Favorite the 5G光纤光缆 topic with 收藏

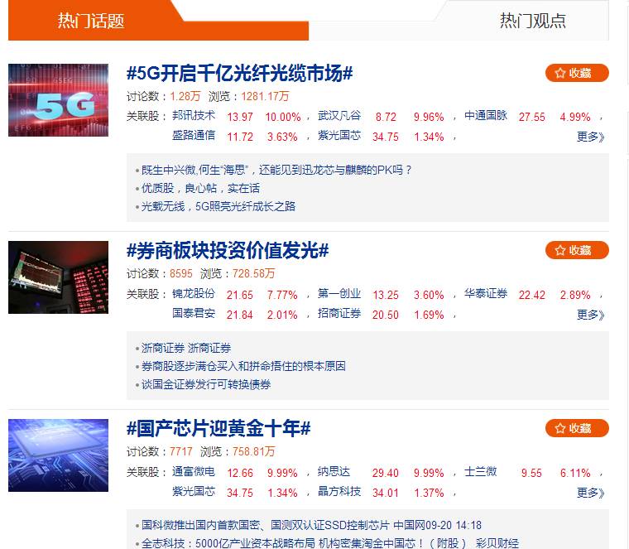pyautogui.click(x=577, y=73)
